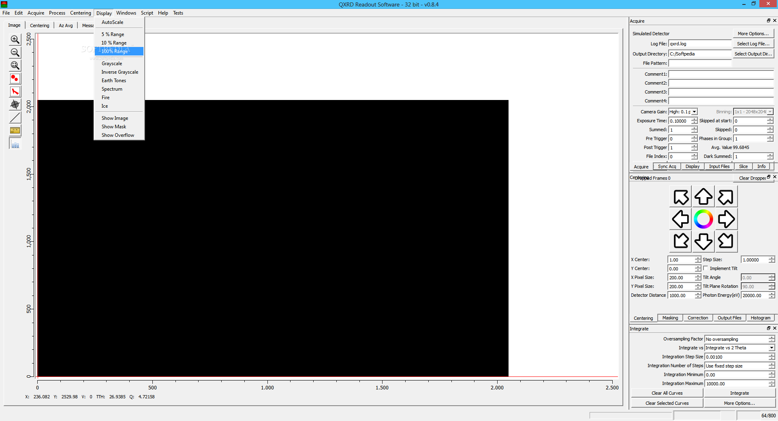
Task: Move center up with the up arrow
Action: pyautogui.click(x=703, y=197)
